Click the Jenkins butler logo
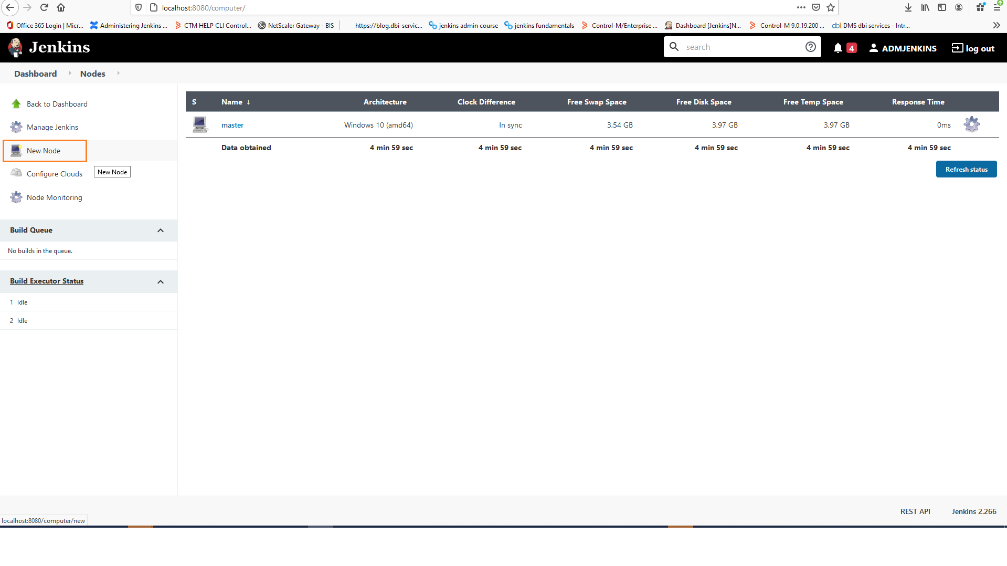Screen dimensions: 1007x566 point(16,48)
